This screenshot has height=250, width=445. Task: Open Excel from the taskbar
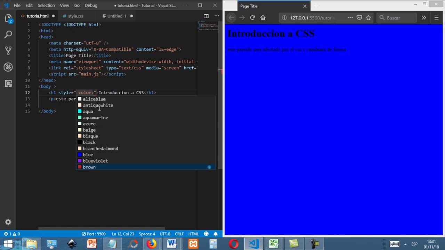(x=274, y=244)
